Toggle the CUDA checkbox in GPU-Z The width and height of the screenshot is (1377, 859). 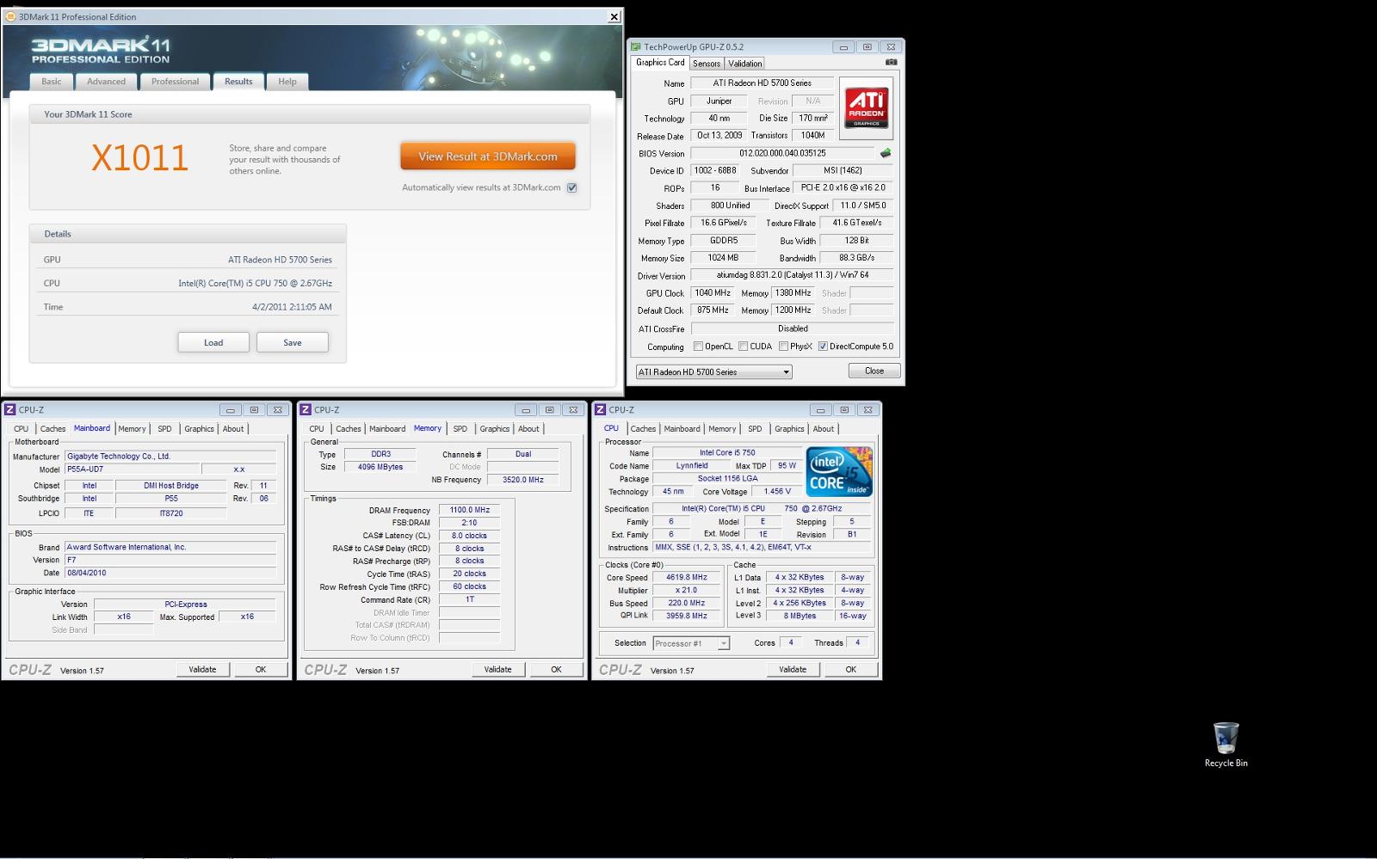pyautogui.click(x=743, y=347)
